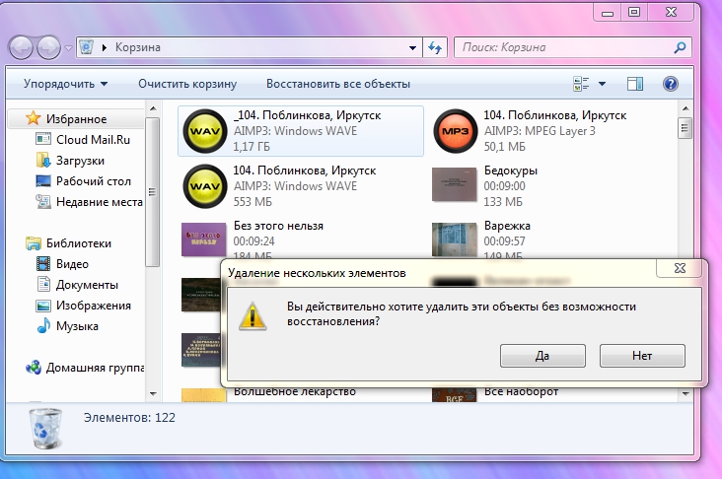Click the refresh button beside address bar
The image size is (722, 479).
click(x=436, y=47)
